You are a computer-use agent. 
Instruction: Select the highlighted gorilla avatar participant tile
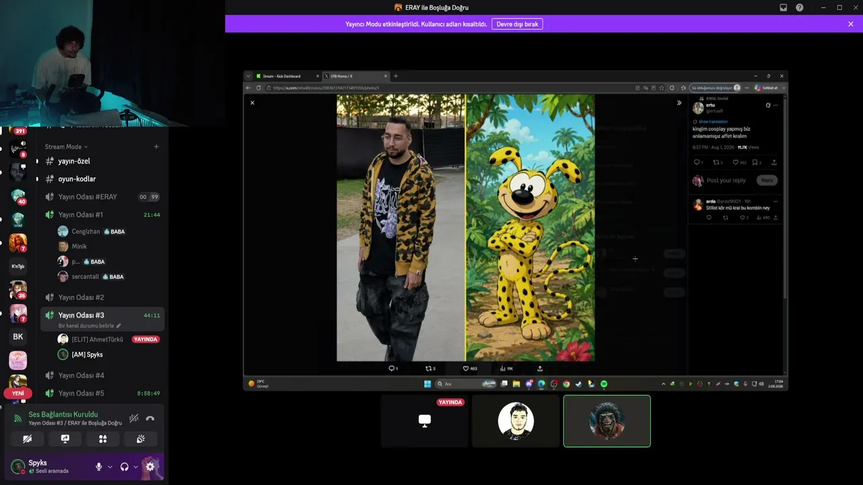(x=607, y=421)
